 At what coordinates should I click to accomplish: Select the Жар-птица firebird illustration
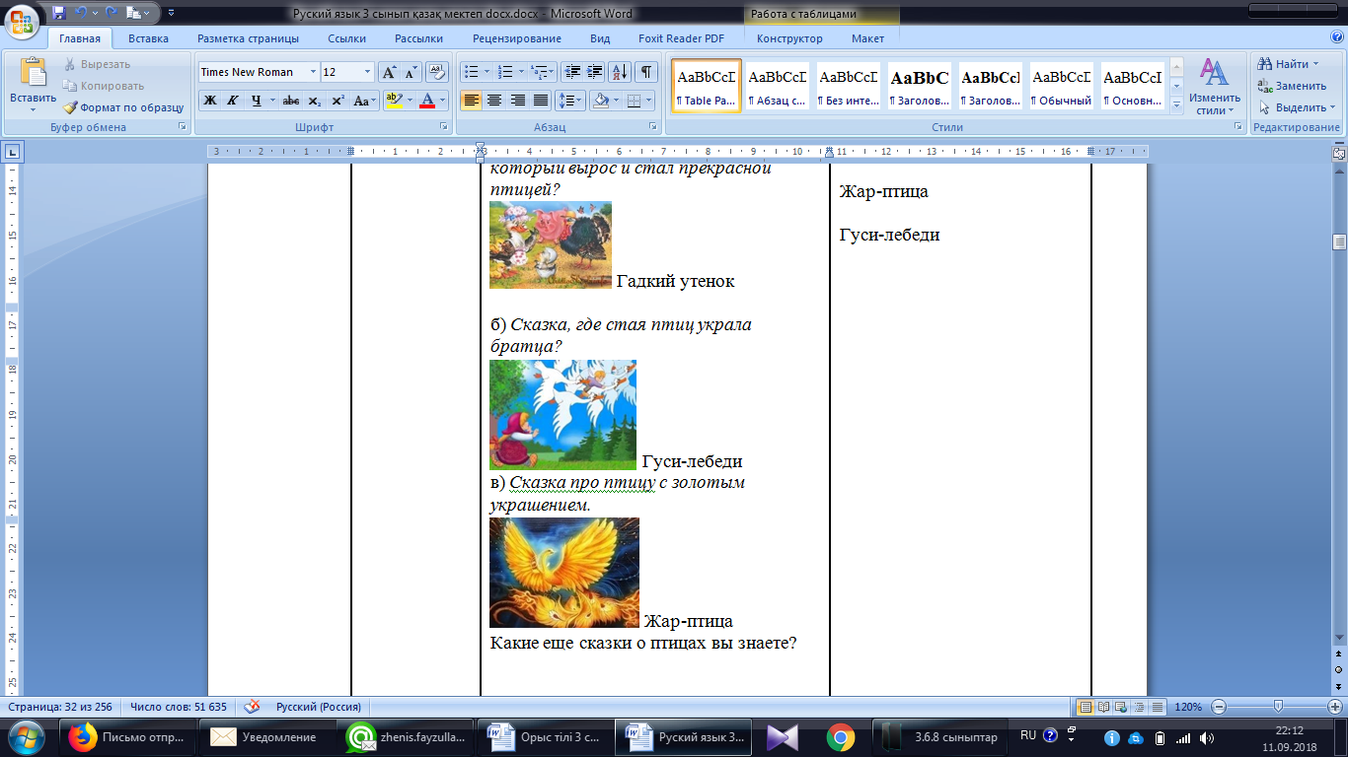(x=564, y=573)
